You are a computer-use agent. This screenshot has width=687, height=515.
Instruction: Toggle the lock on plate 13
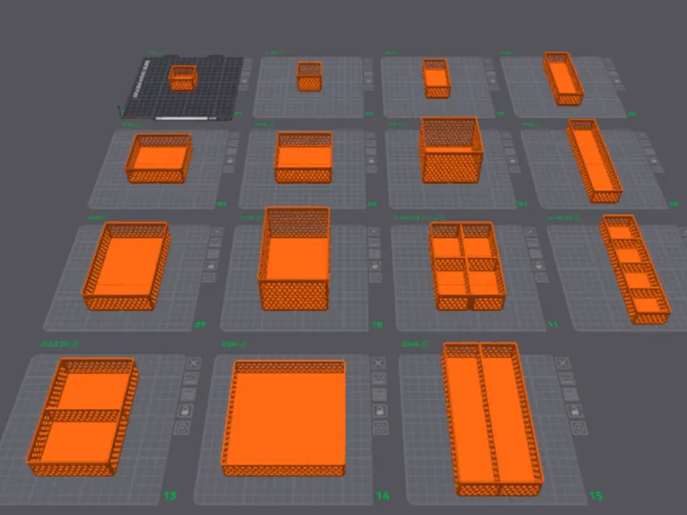point(185,411)
